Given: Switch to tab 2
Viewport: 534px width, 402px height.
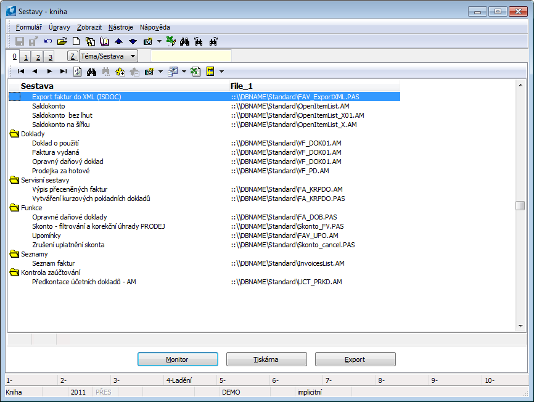Looking at the screenshot, I should [x=38, y=57].
